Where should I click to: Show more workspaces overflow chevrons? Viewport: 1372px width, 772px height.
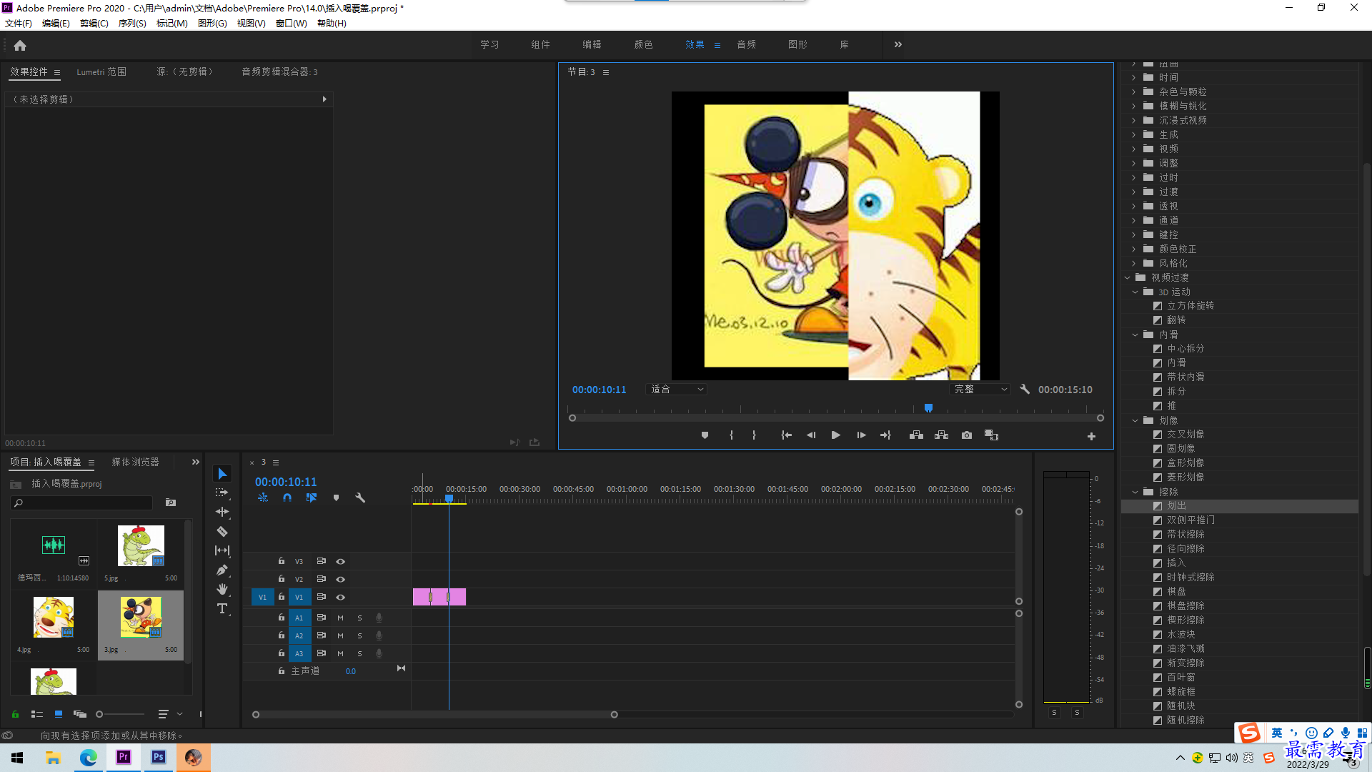(898, 44)
